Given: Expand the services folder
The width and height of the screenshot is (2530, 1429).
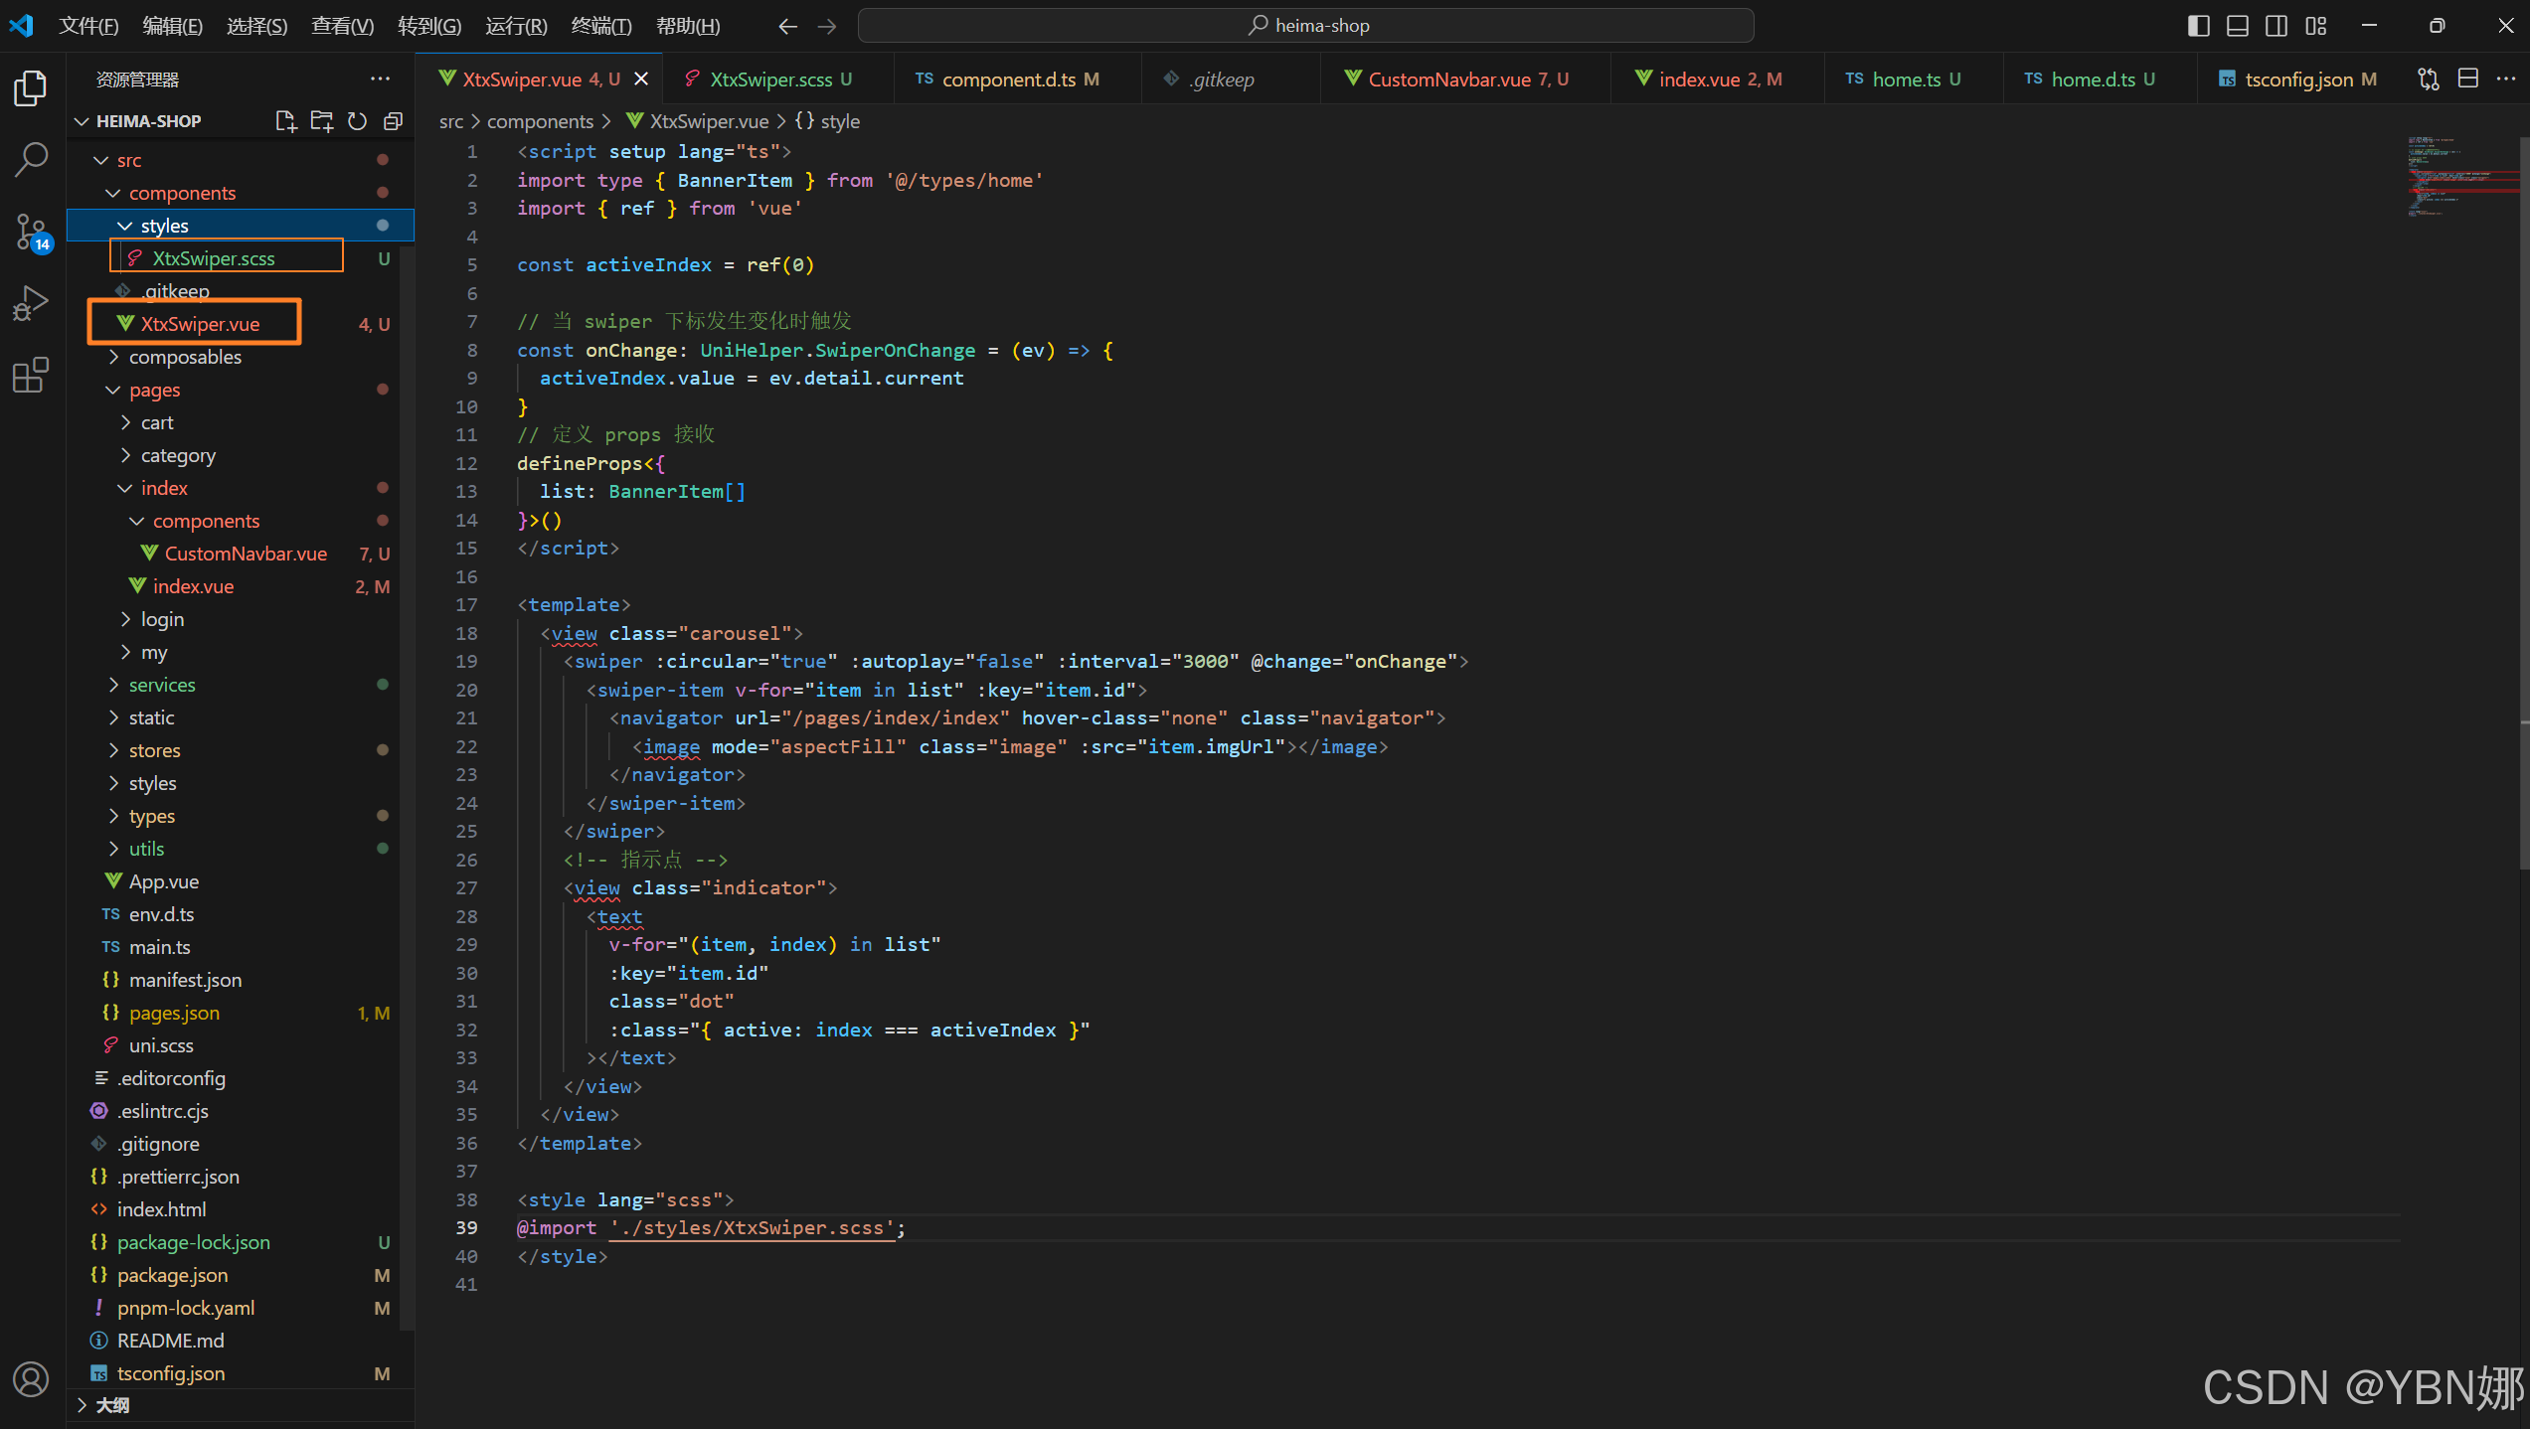Looking at the screenshot, I should click(162, 685).
